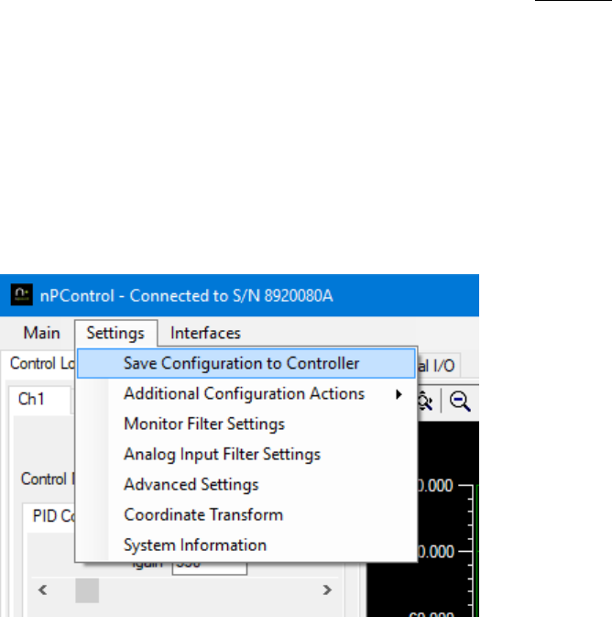Select Save Configuration to Controller

(x=246, y=363)
